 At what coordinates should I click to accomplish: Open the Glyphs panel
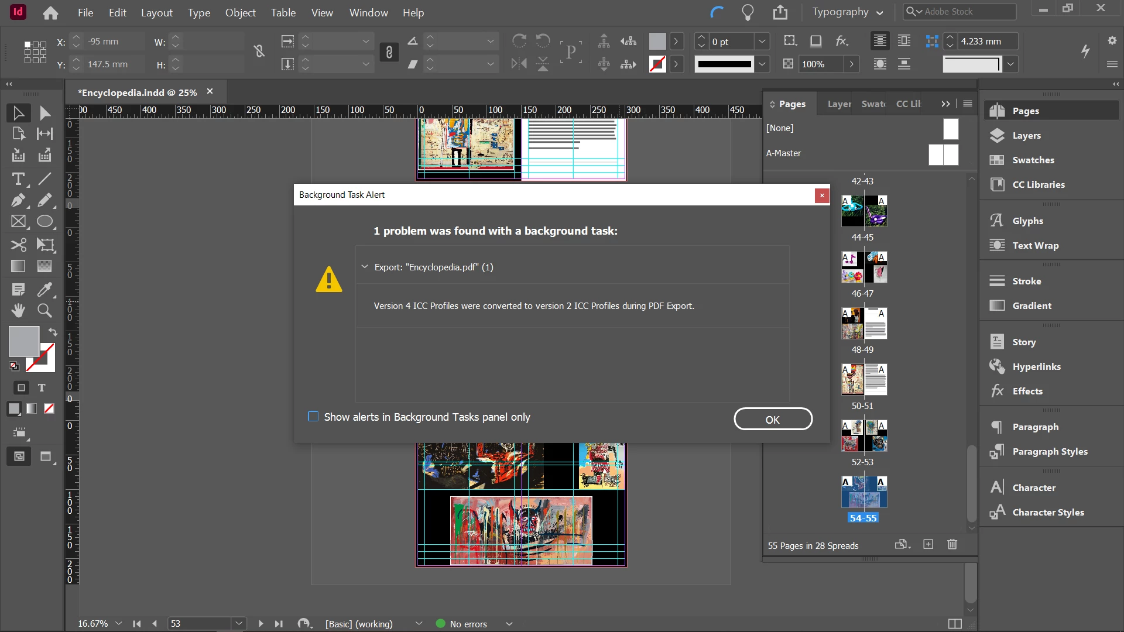pos(1027,221)
